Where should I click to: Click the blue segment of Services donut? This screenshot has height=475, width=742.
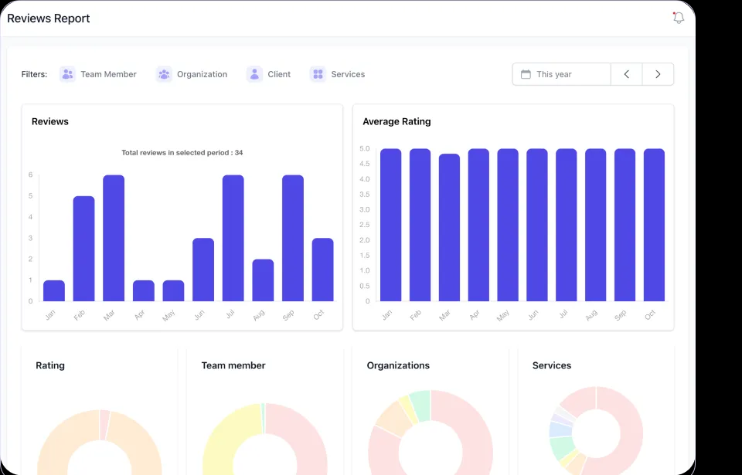pos(560,429)
